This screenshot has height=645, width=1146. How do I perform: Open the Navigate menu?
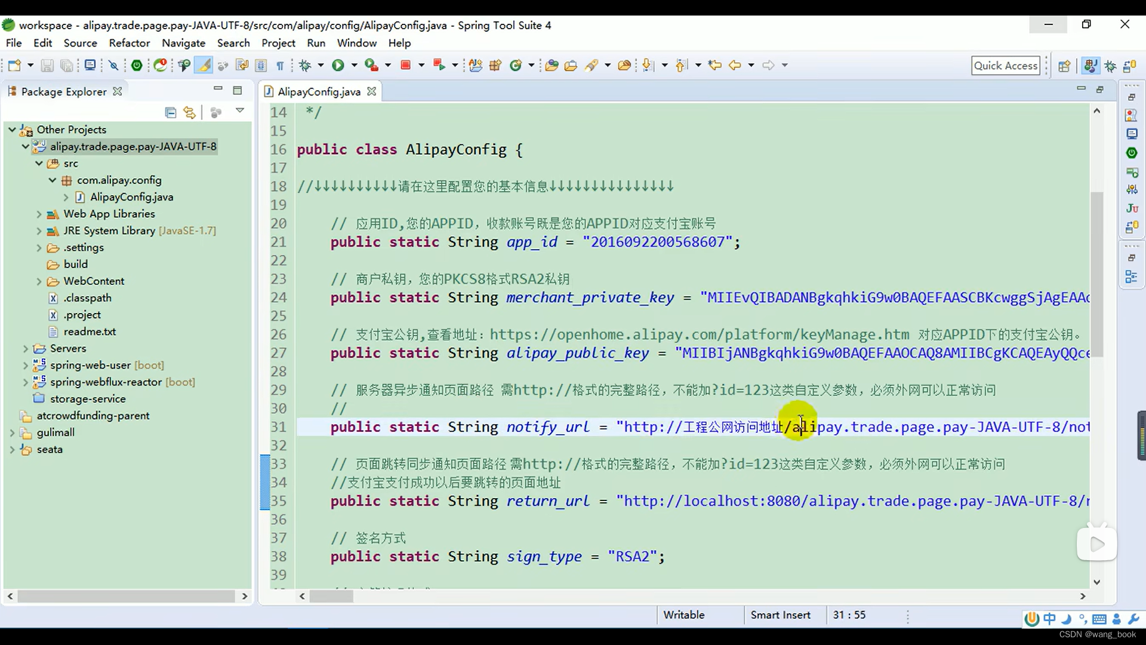pos(184,43)
